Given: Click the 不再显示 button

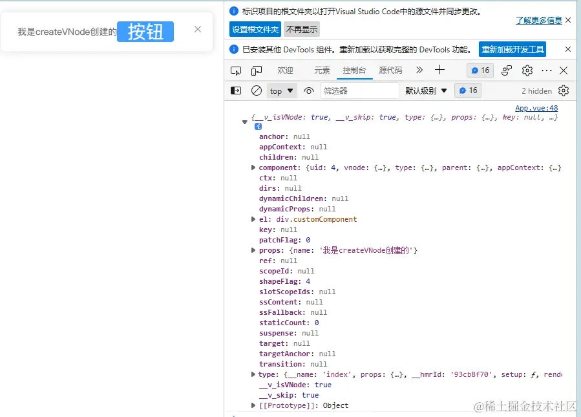Looking at the screenshot, I should point(302,29).
